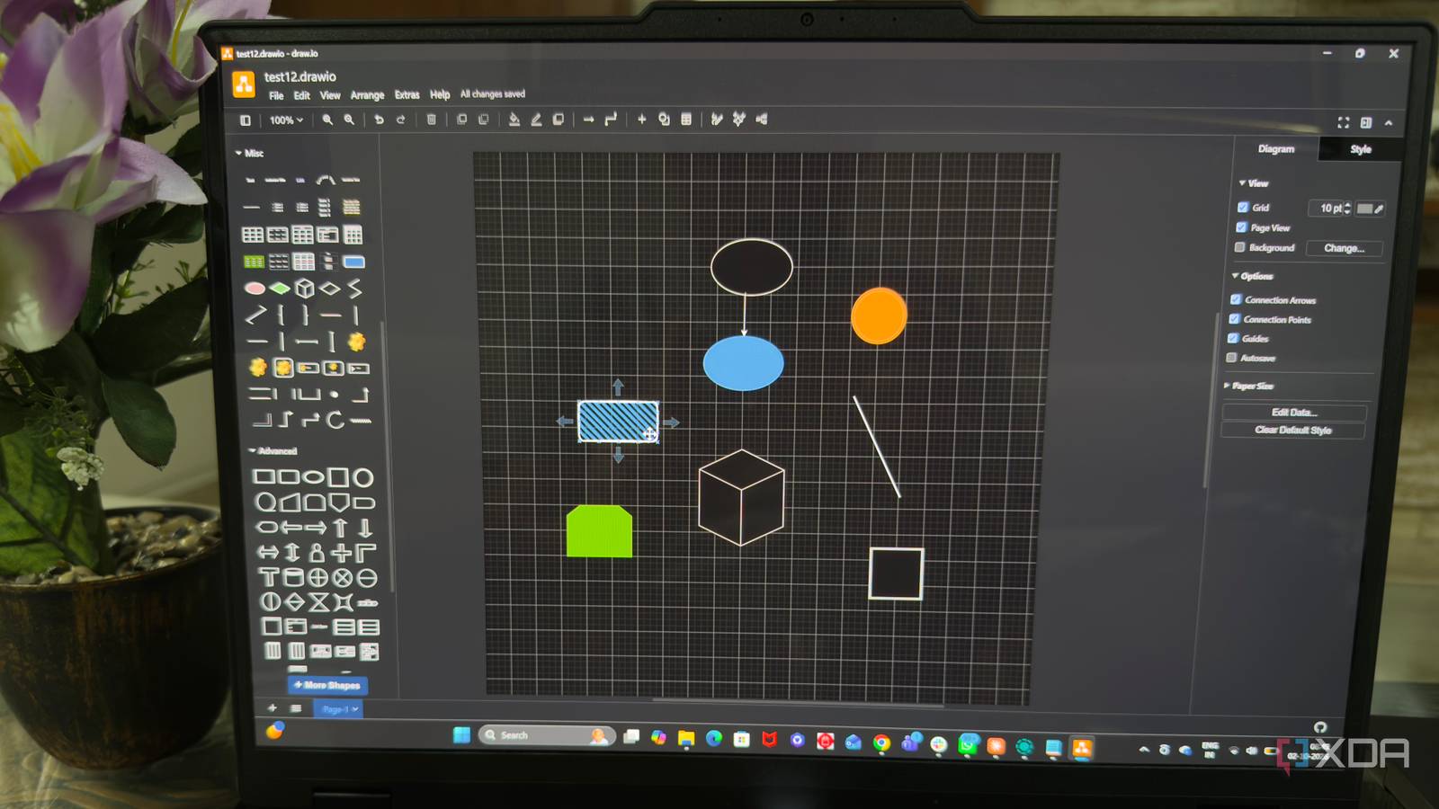Open the Fill Color bucket tool

click(514, 120)
